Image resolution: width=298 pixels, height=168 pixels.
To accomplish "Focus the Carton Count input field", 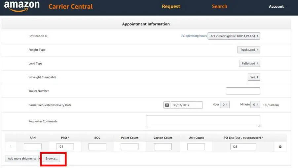I will (163, 147).
